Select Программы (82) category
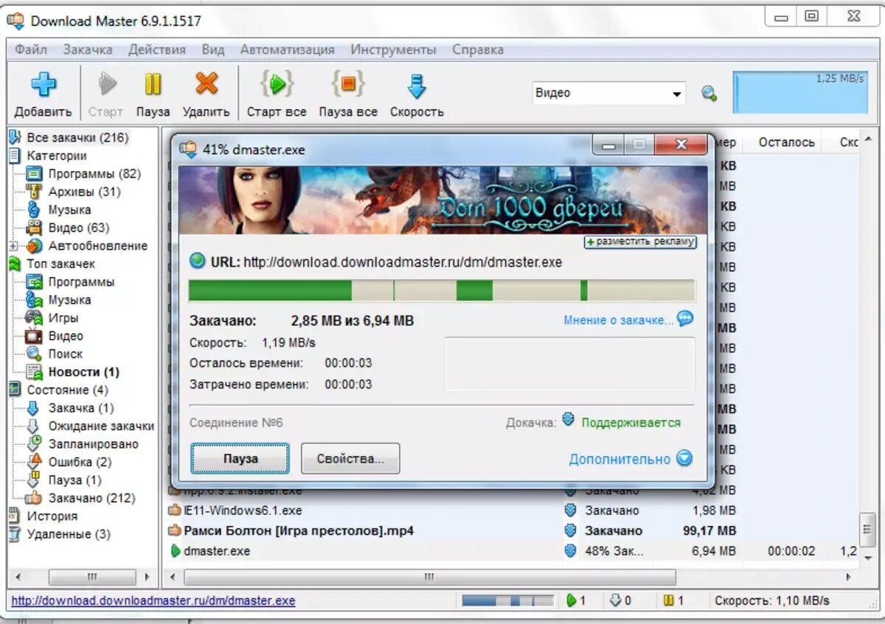This screenshot has width=885, height=624. [x=94, y=174]
